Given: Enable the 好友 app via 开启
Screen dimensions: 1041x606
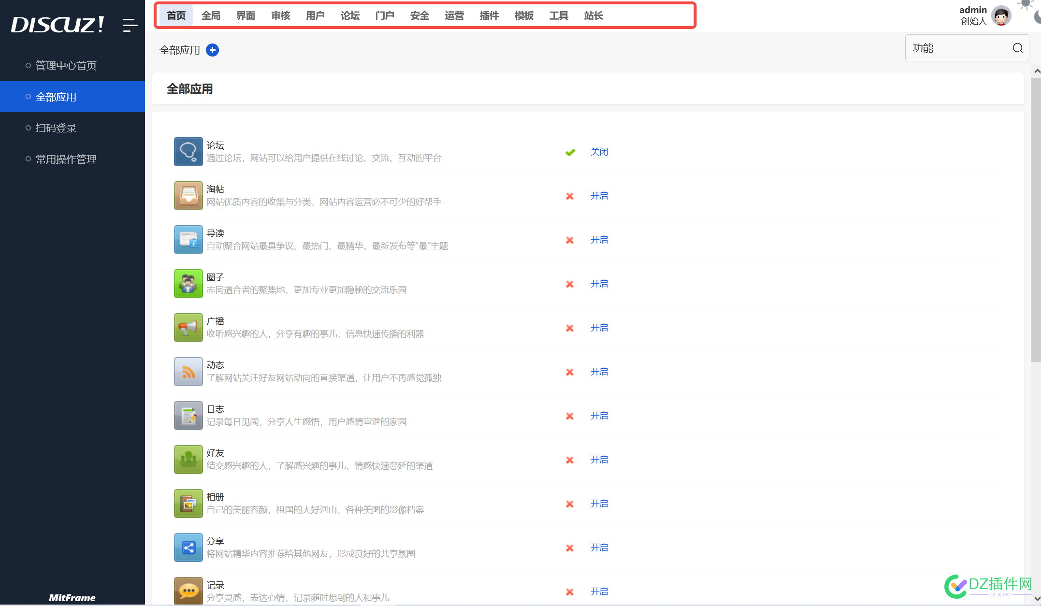Looking at the screenshot, I should 599,460.
